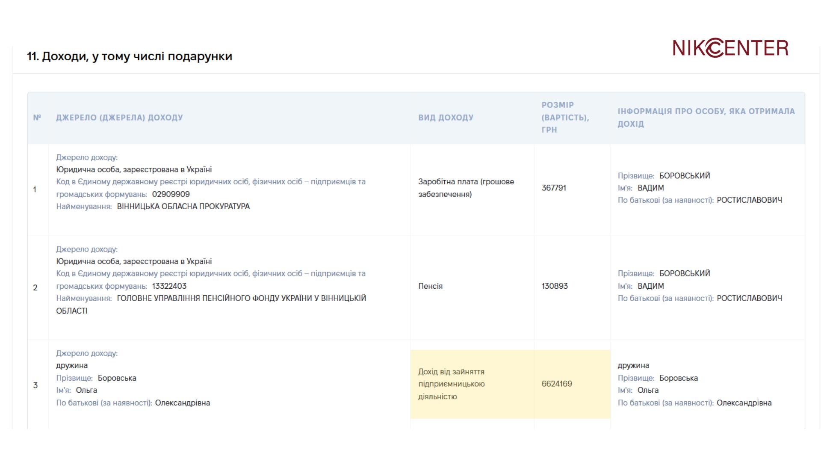821x462 pixels.
Task: Click the amount 367791
Action: tap(554, 188)
